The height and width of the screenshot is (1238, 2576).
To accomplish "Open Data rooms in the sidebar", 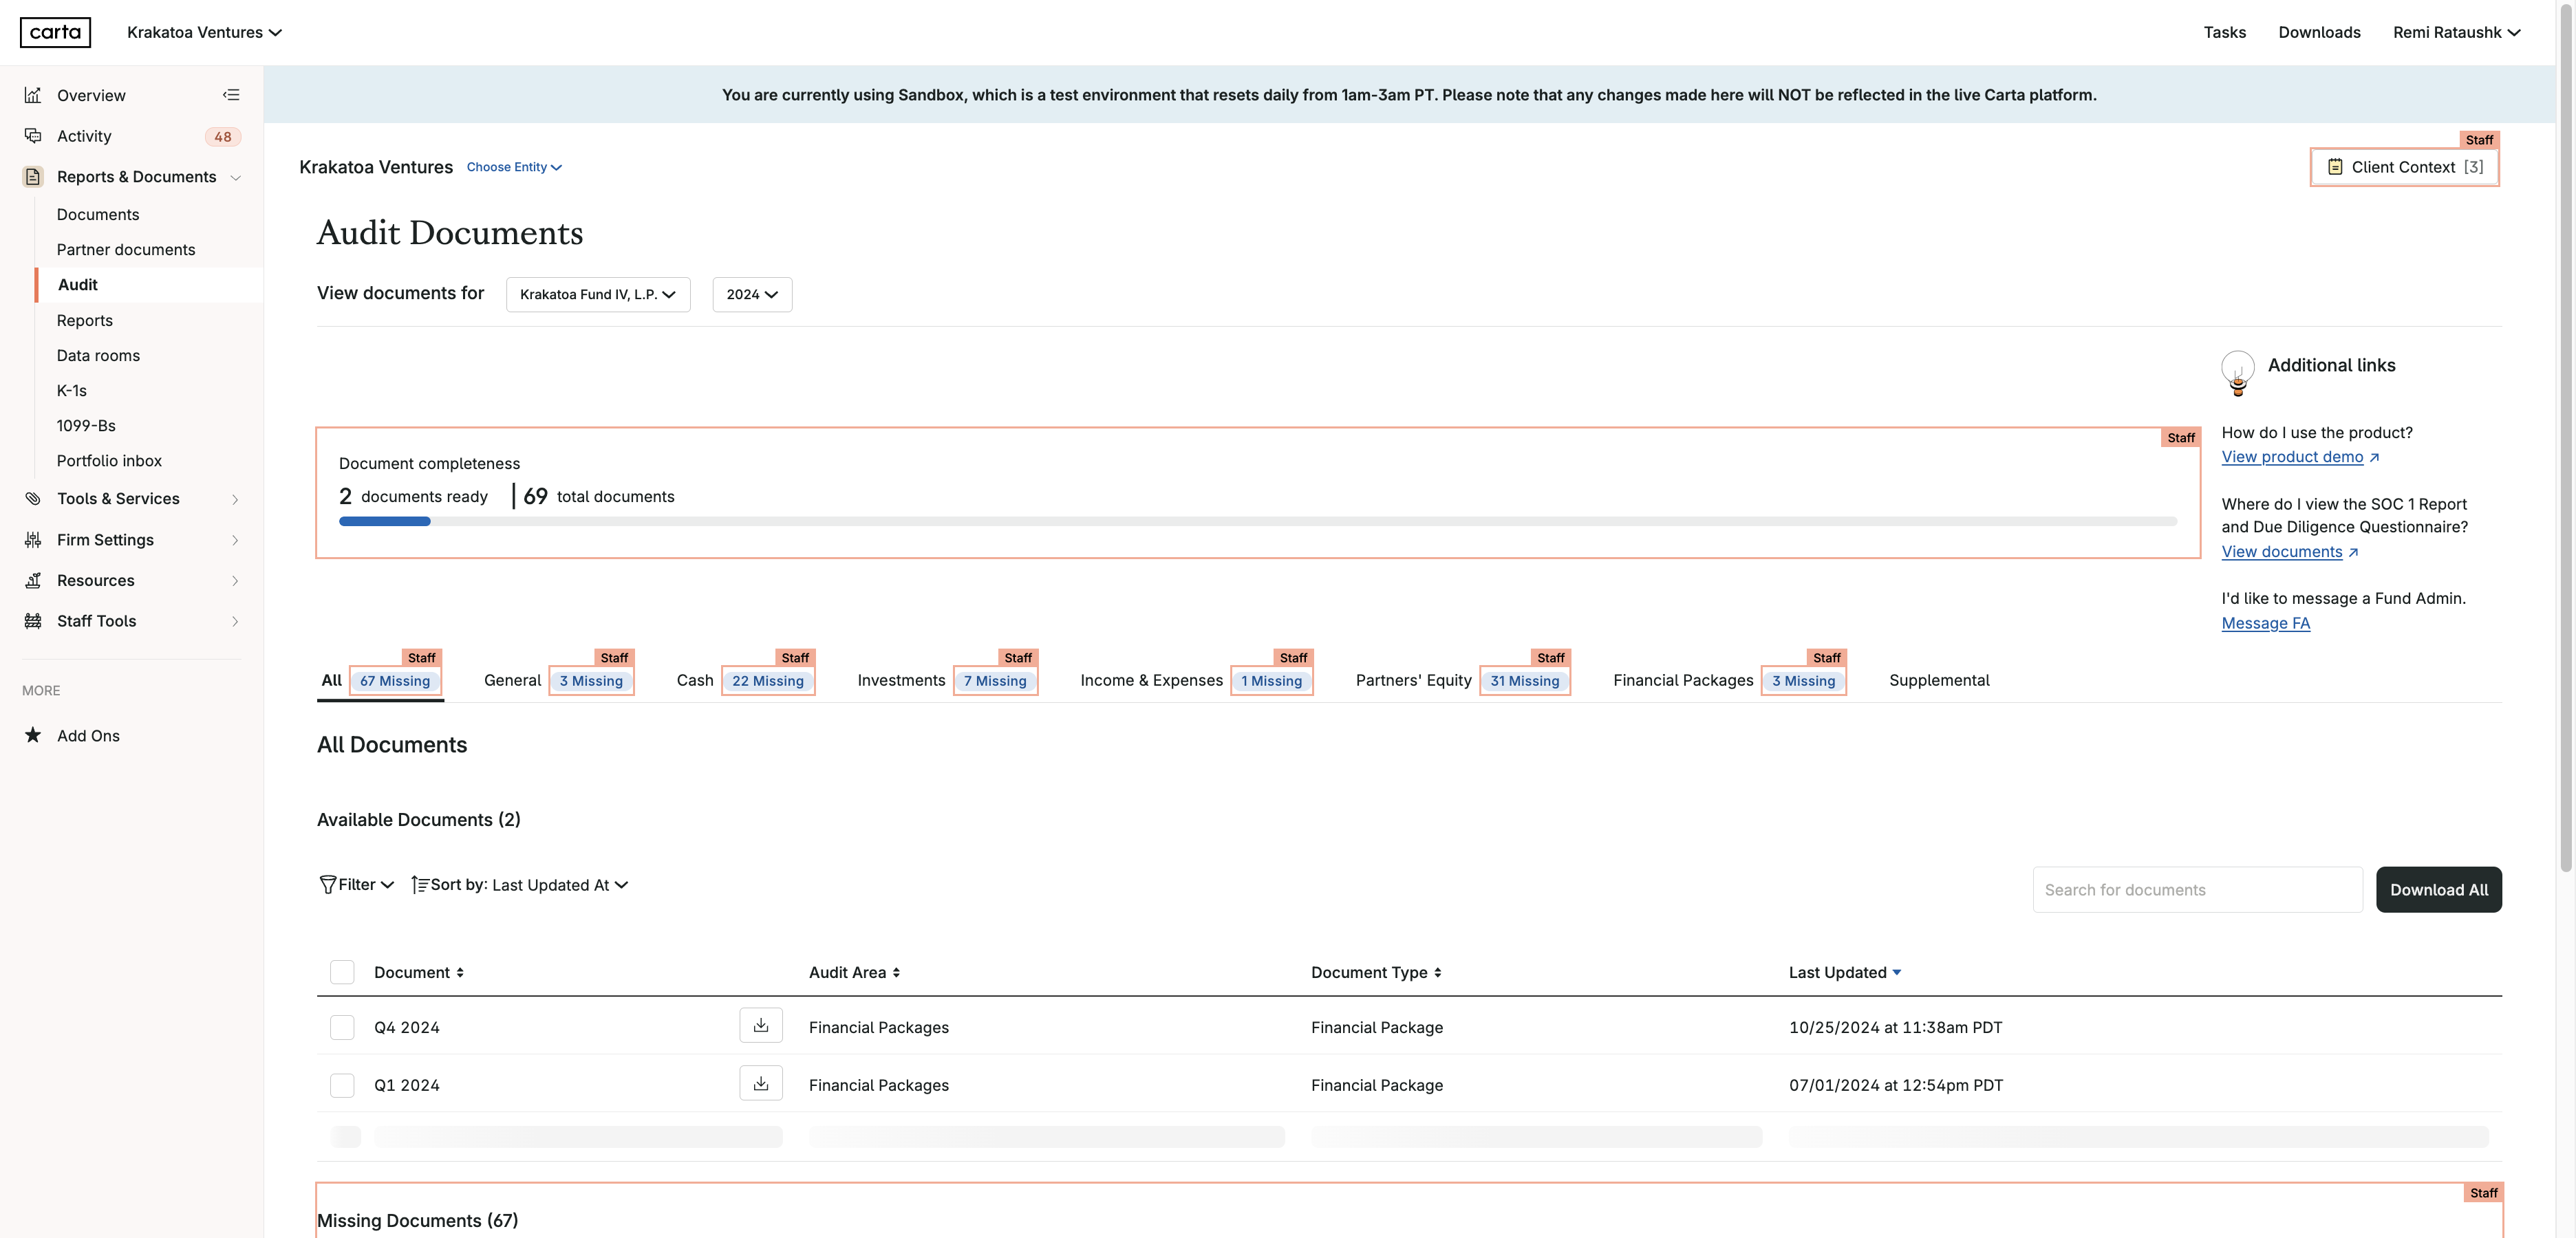I will pos(98,355).
